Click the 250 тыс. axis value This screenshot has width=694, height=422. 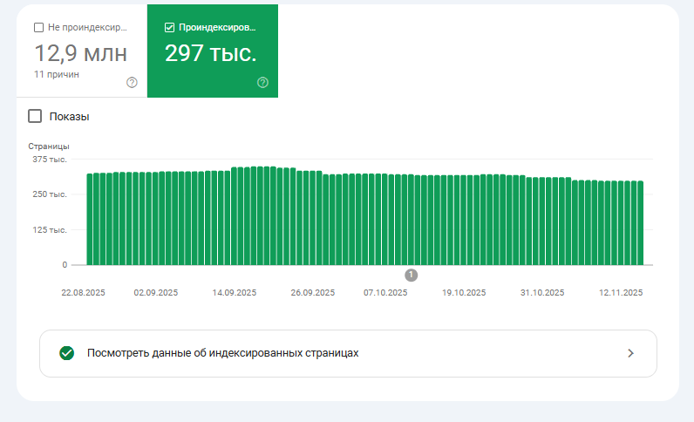click(x=50, y=194)
